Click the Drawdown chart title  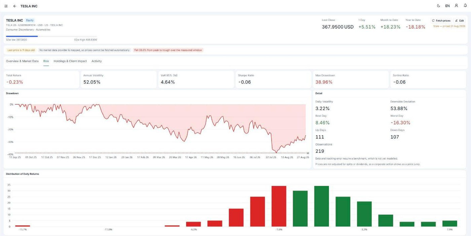point(12,93)
